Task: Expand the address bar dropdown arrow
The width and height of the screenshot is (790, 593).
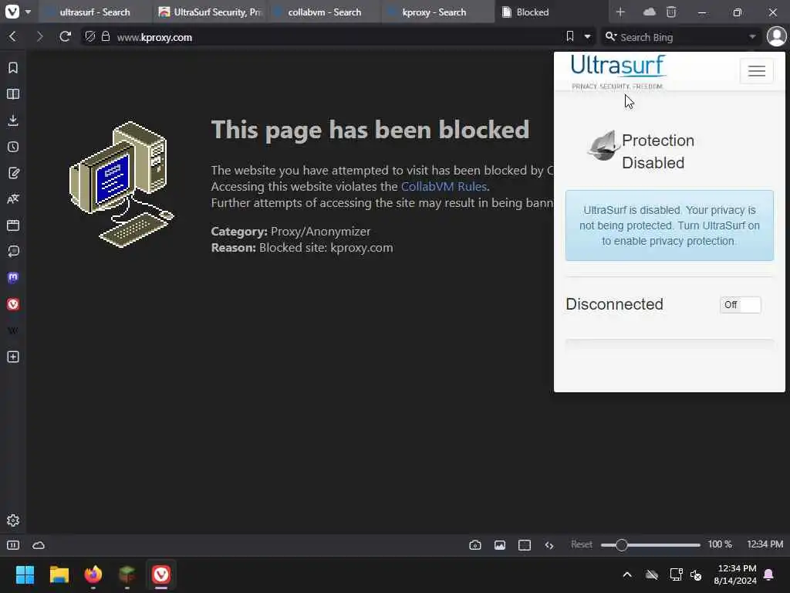Action: pyautogui.click(x=587, y=37)
